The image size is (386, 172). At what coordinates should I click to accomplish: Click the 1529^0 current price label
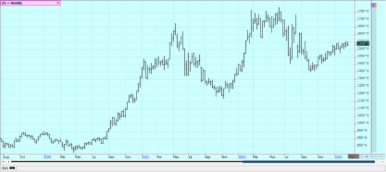click(363, 44)
